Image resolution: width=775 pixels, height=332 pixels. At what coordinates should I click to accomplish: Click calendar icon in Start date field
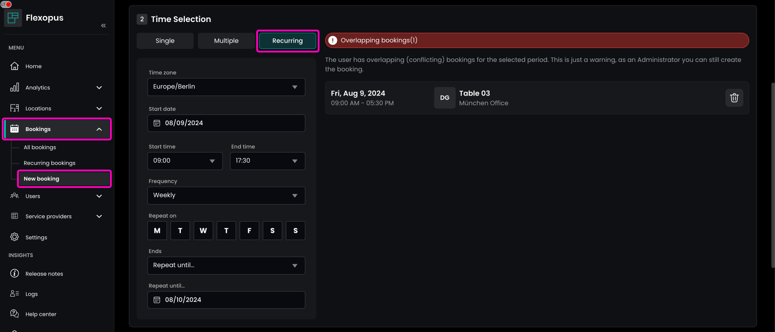pos(157,123)
